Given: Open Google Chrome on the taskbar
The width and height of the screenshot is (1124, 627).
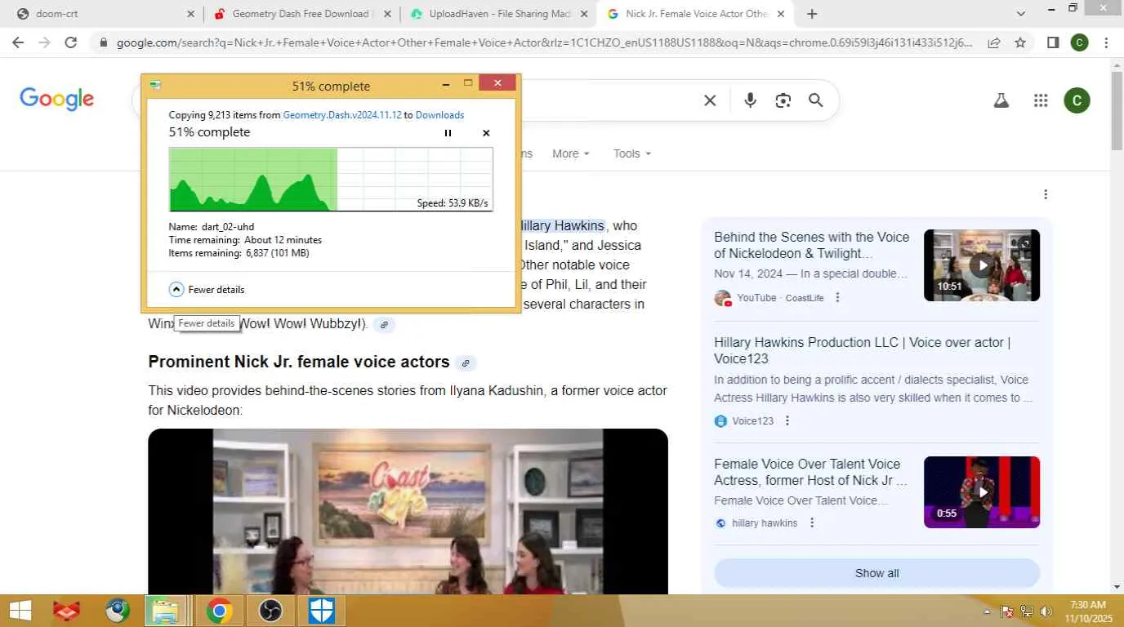Looking at the screenshot, I should click(x=219, y=611).
